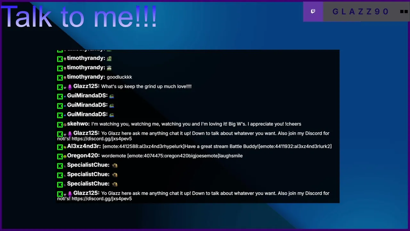Click the "goodluckkk" message text
Image resolution: width=410 pixels, height=231 pixels.
[119, 77]
